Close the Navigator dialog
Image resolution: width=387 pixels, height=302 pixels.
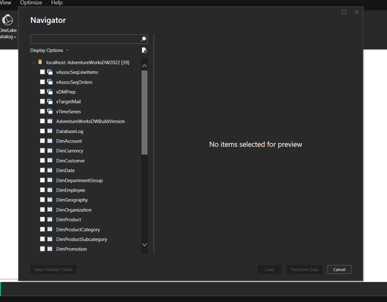(x=357, y=12)
